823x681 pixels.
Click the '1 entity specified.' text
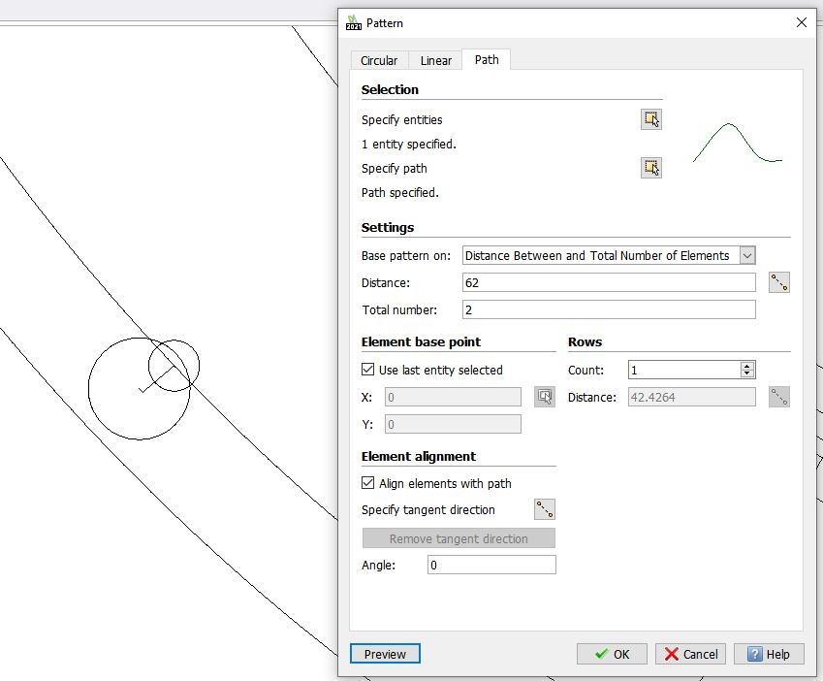tap(409, 144)
